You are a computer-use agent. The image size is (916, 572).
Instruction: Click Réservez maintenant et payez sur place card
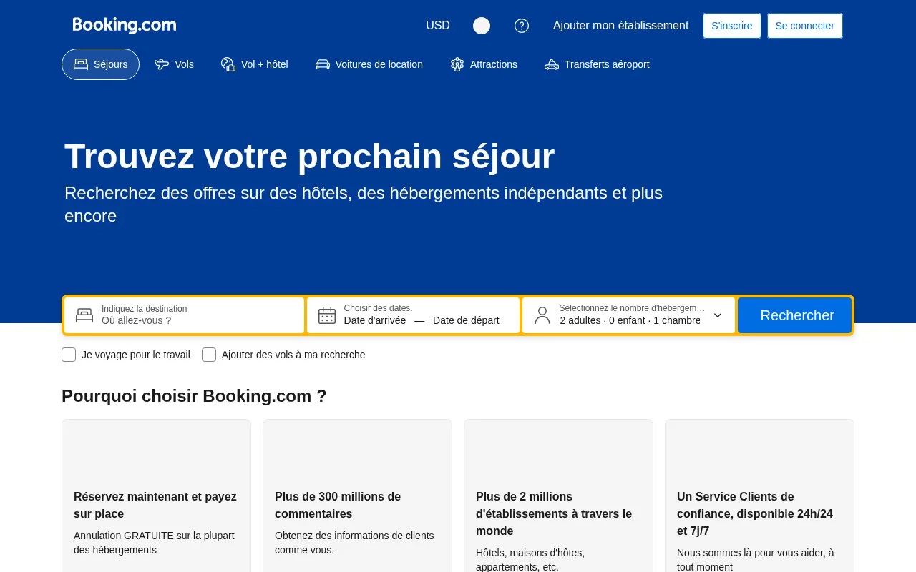coord(156,495)
